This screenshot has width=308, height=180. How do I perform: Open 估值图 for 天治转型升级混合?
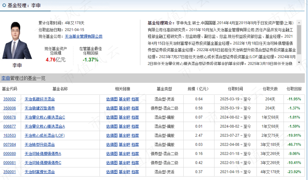tap(112, 144)
